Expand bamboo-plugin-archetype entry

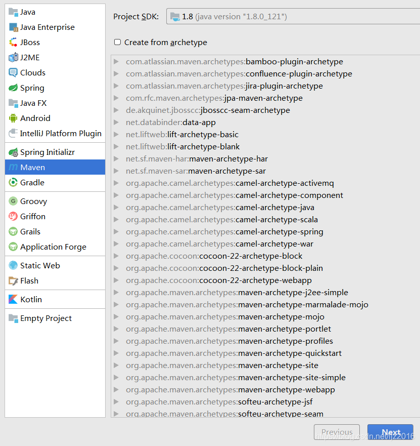(x=116, y=61)
